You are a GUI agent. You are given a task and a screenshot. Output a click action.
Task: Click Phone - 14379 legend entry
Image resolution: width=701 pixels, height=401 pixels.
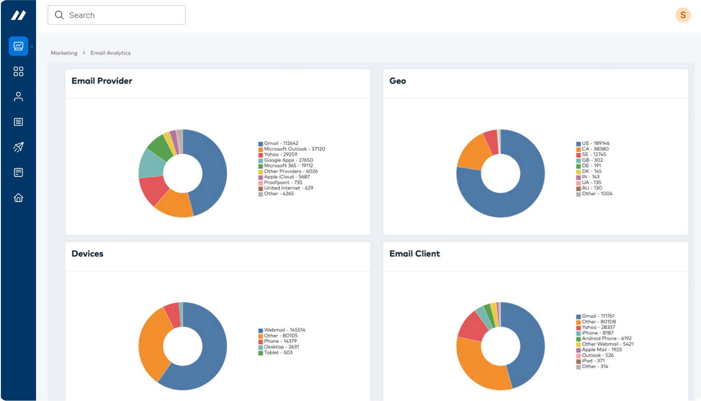277,341
